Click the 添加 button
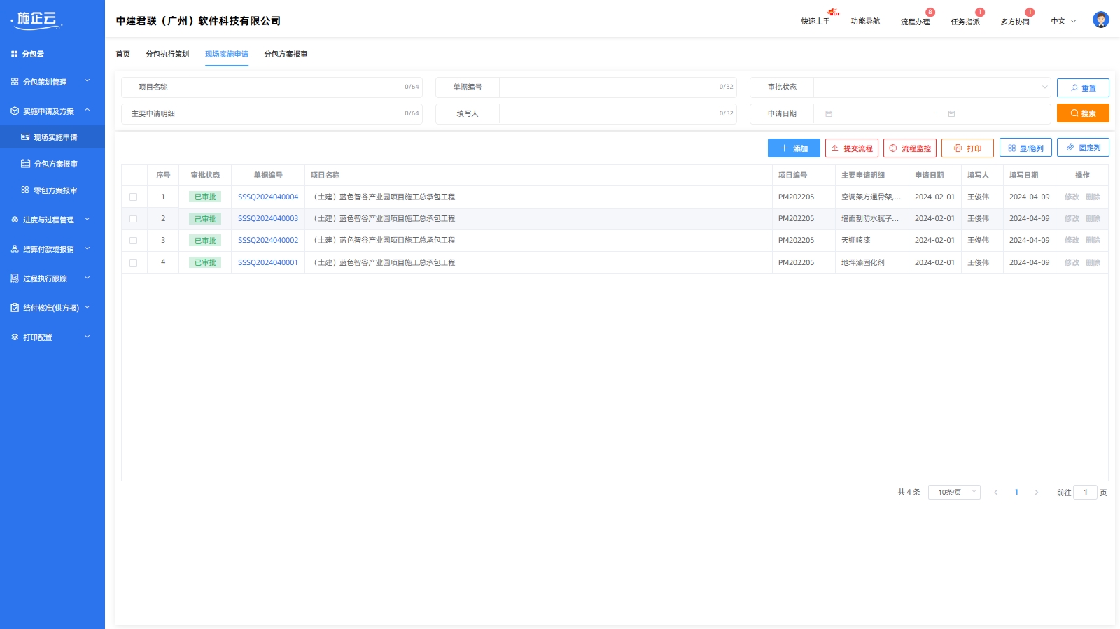 (794, 148)
